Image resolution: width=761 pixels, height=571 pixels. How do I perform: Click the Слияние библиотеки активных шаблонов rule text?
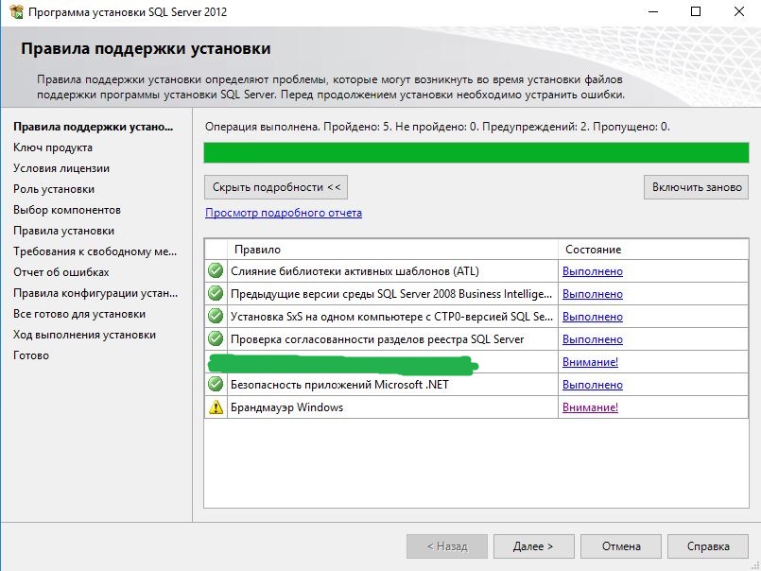pyautogui.click(x=355, y=271)
